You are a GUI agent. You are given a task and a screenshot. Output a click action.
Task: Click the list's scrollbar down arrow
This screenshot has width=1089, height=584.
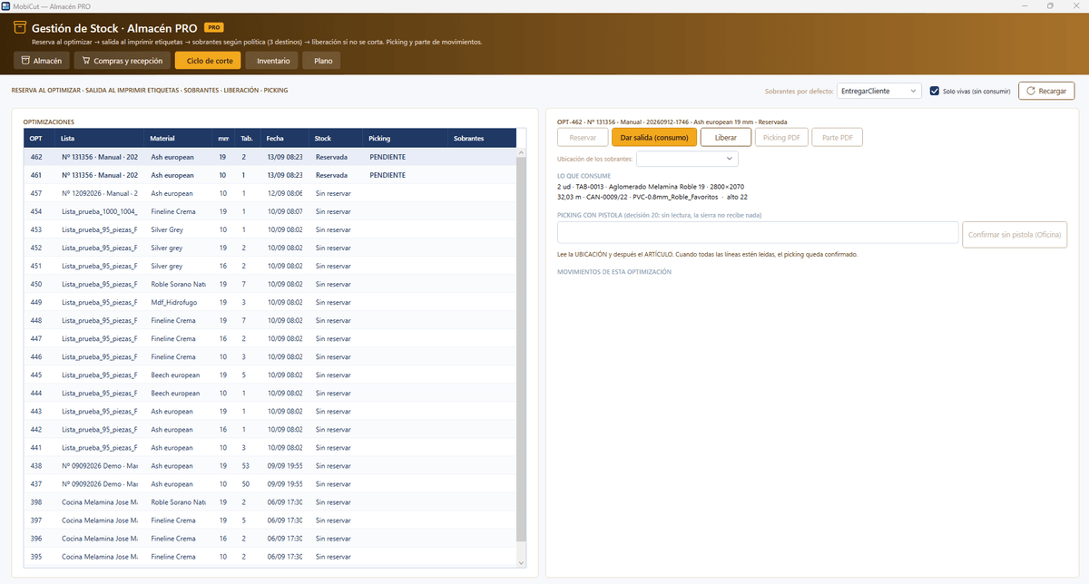(x=520, y=562)
